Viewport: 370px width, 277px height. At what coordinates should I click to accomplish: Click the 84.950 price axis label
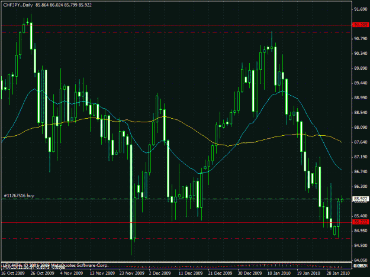coord(361,231)
